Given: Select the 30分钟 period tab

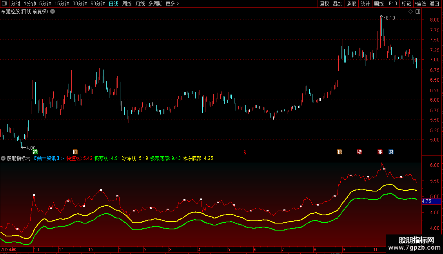Looking at the screenshot, I should pos(80,4).
